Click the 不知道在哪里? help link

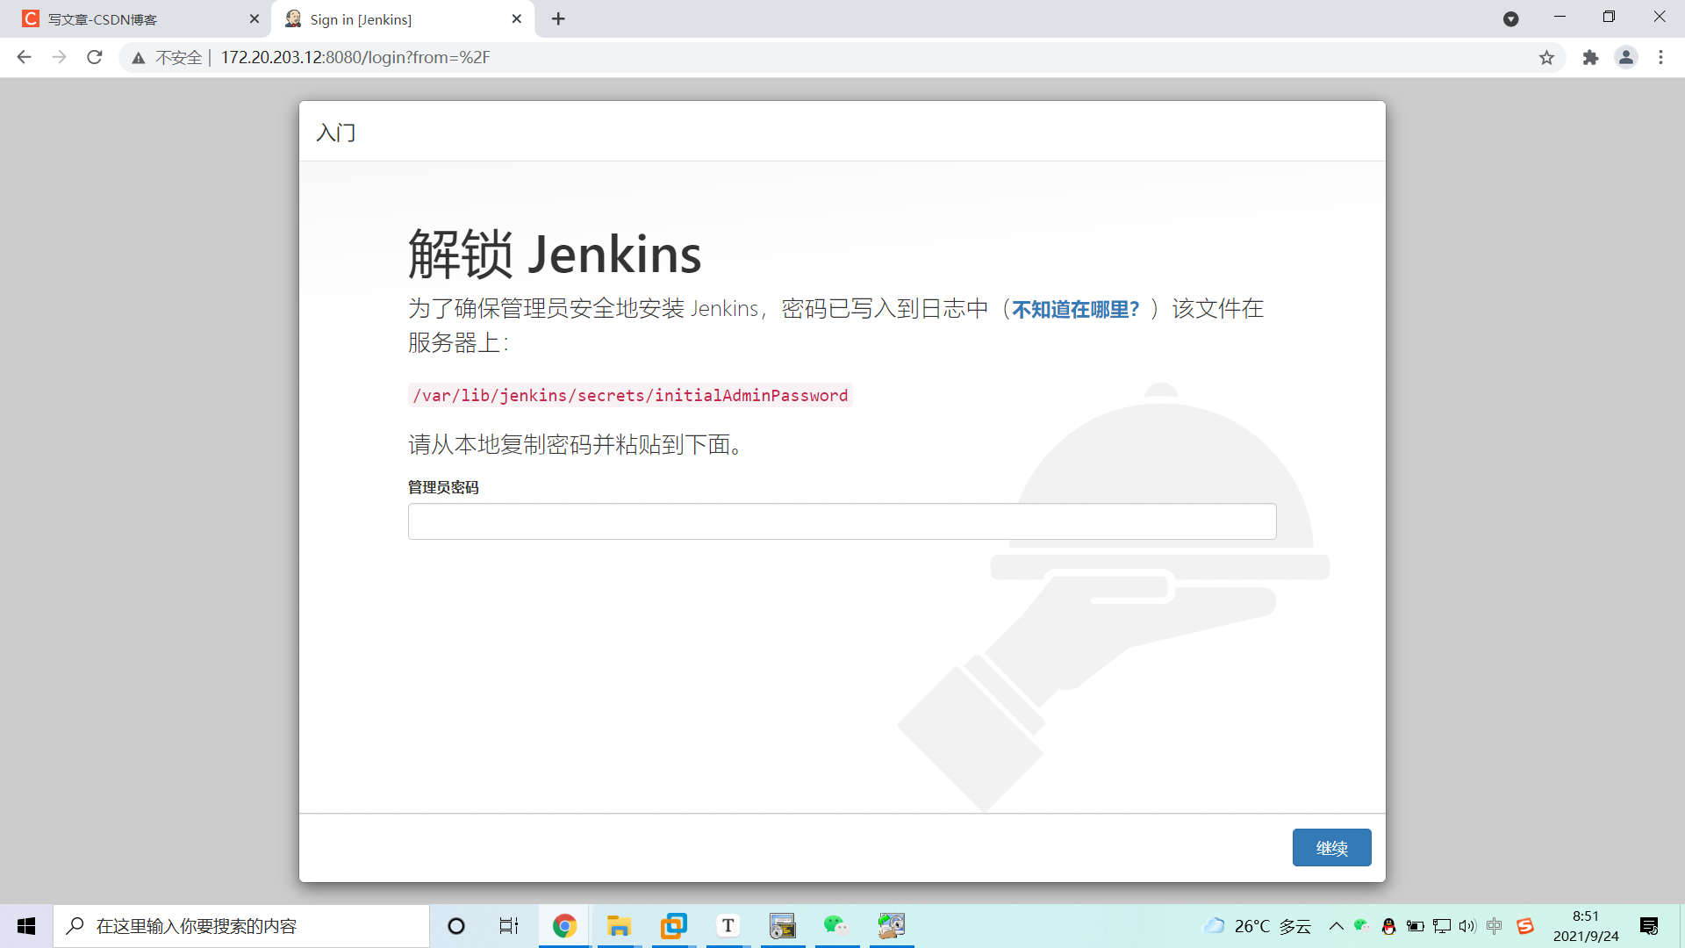(1075, 309)
